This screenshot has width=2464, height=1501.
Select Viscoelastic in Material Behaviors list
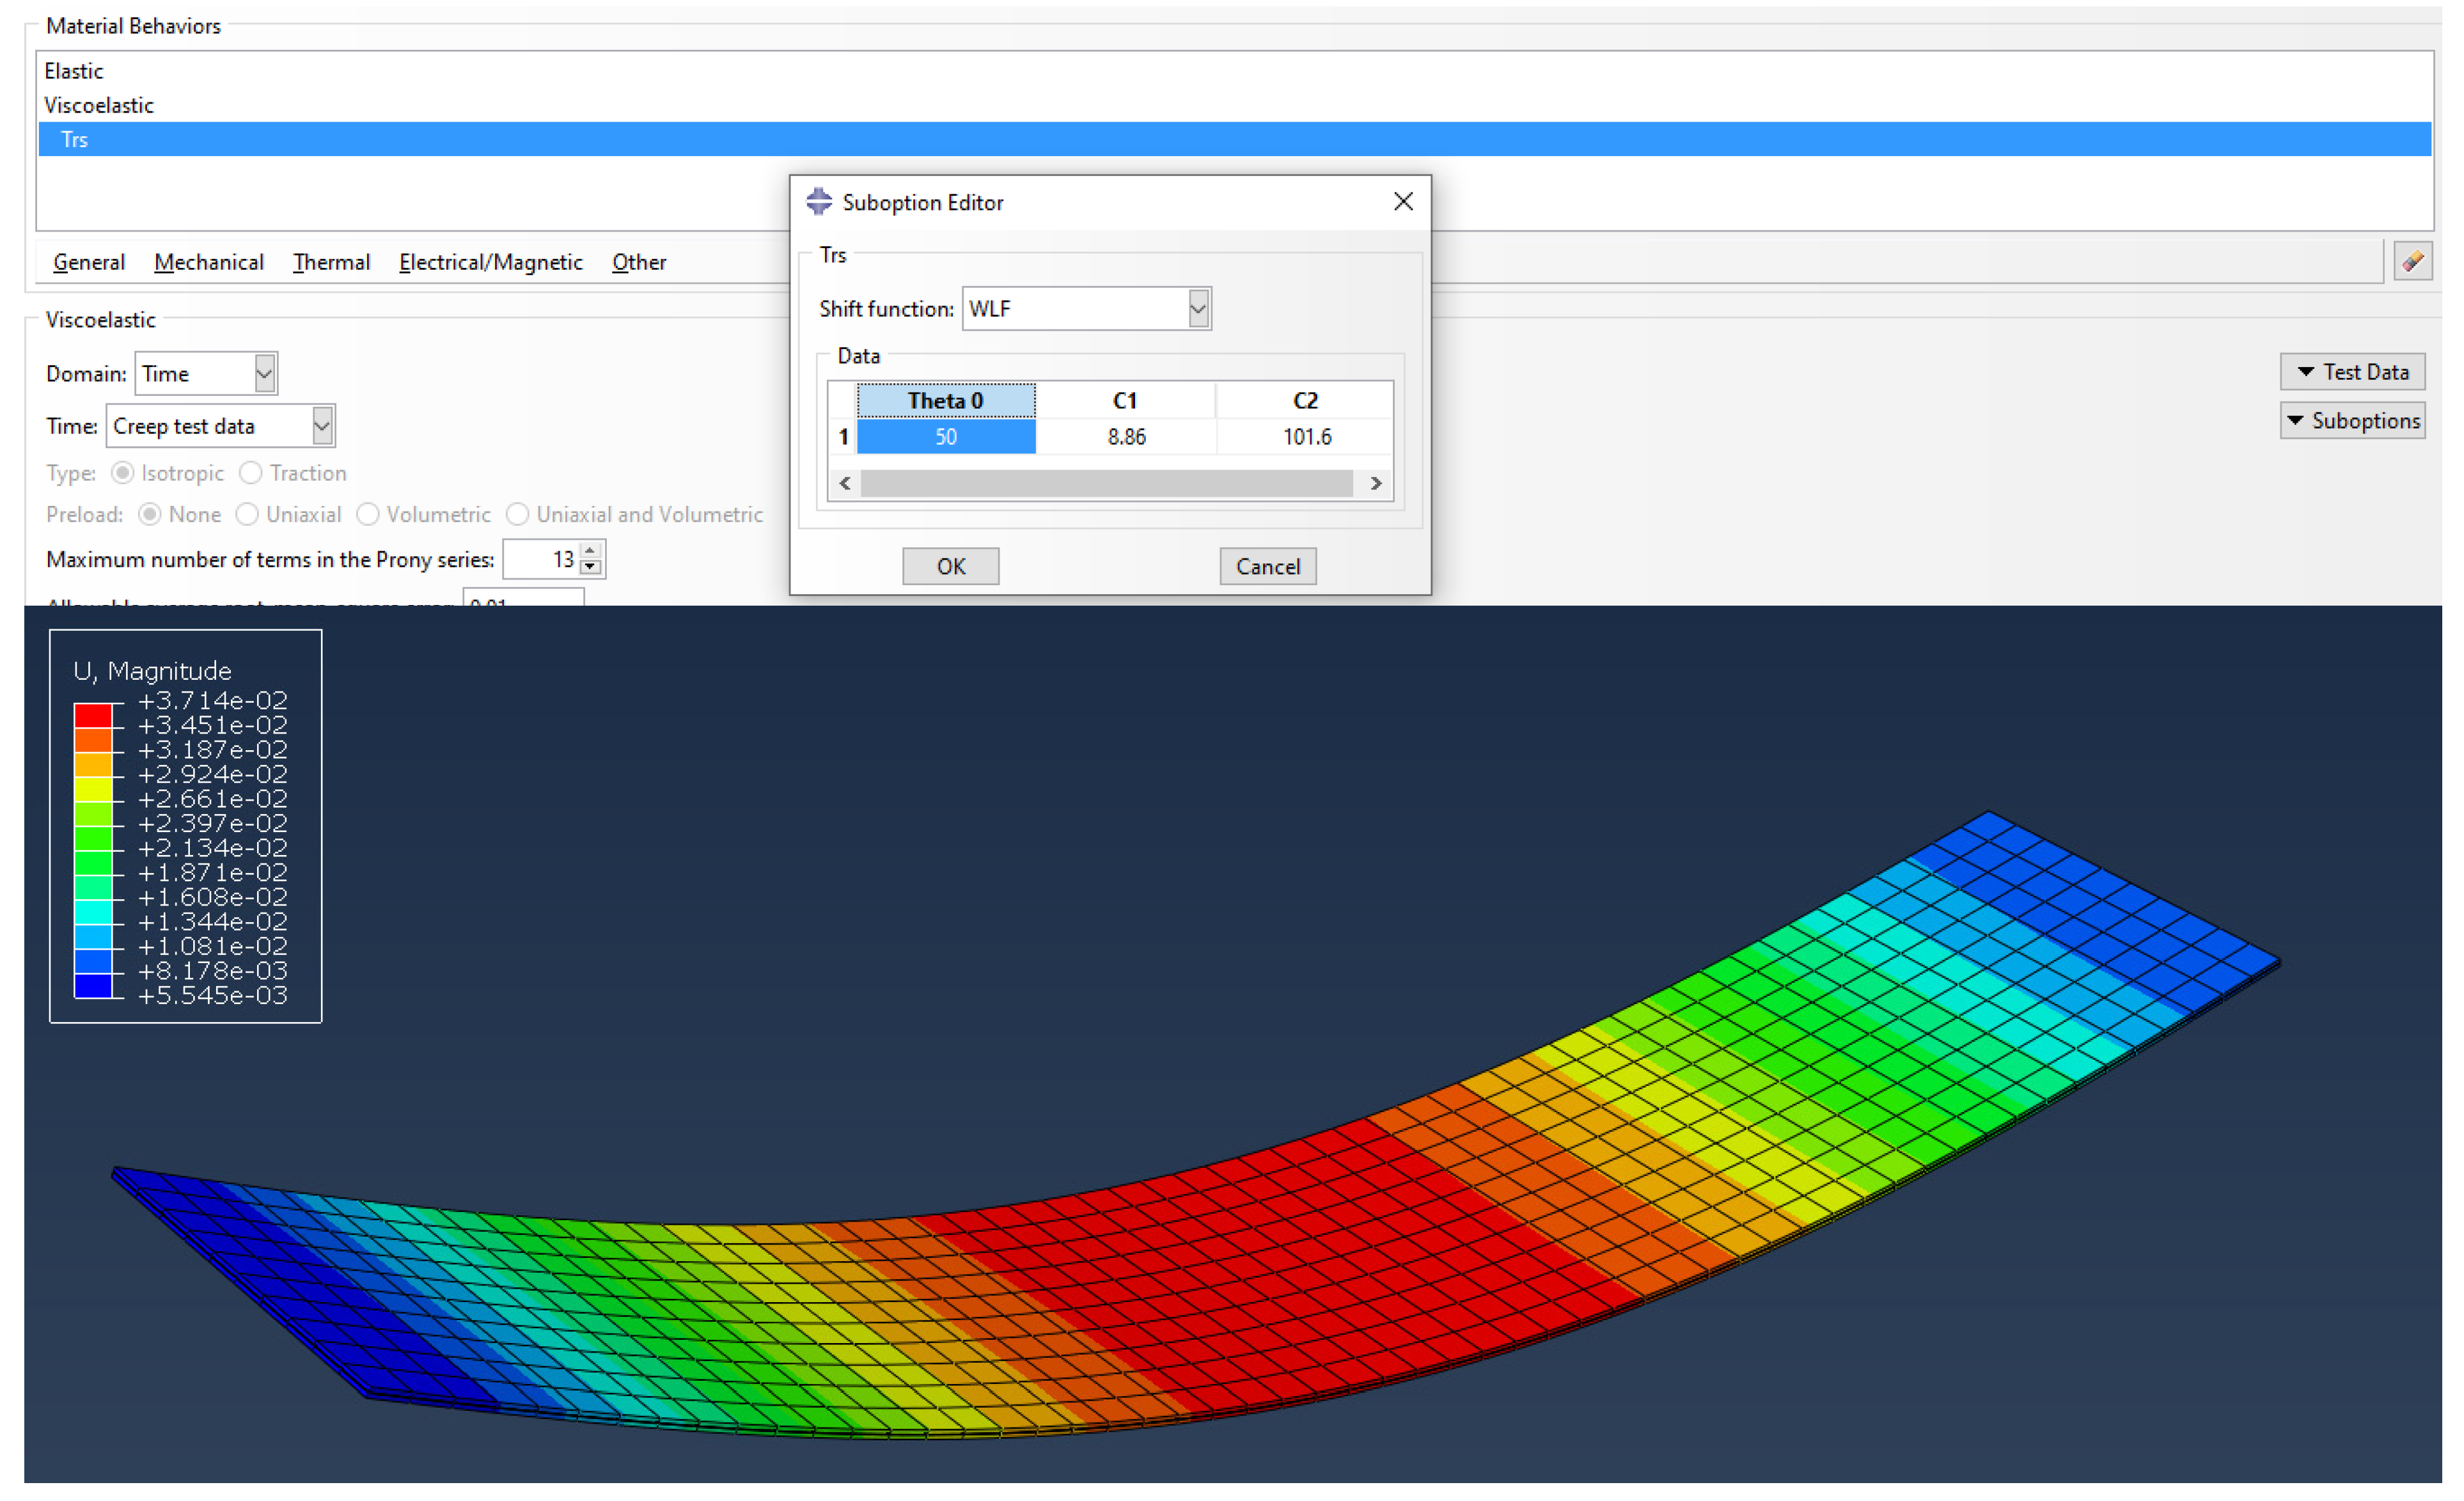98,105
